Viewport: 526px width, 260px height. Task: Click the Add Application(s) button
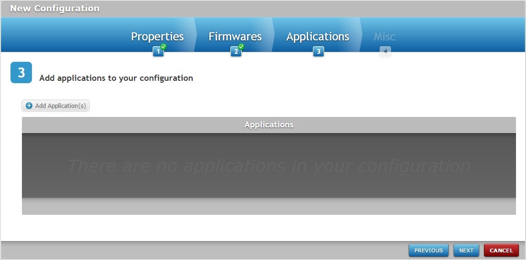click(56, 106)
